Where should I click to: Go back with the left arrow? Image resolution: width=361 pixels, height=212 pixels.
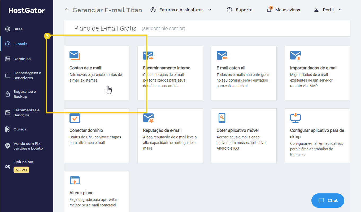pos(67,10)
